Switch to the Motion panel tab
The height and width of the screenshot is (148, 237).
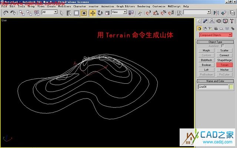pyautogui.click(x=218, y=21)
